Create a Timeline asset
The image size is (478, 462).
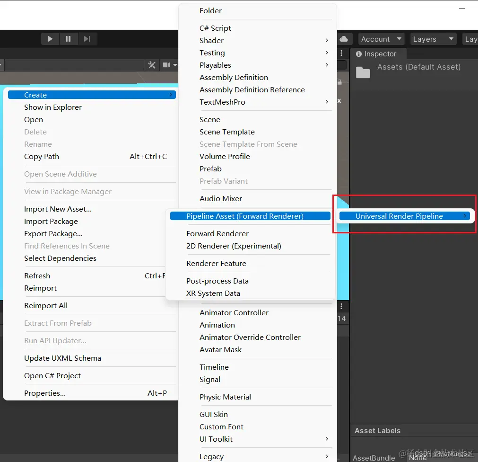pos(258,367)
